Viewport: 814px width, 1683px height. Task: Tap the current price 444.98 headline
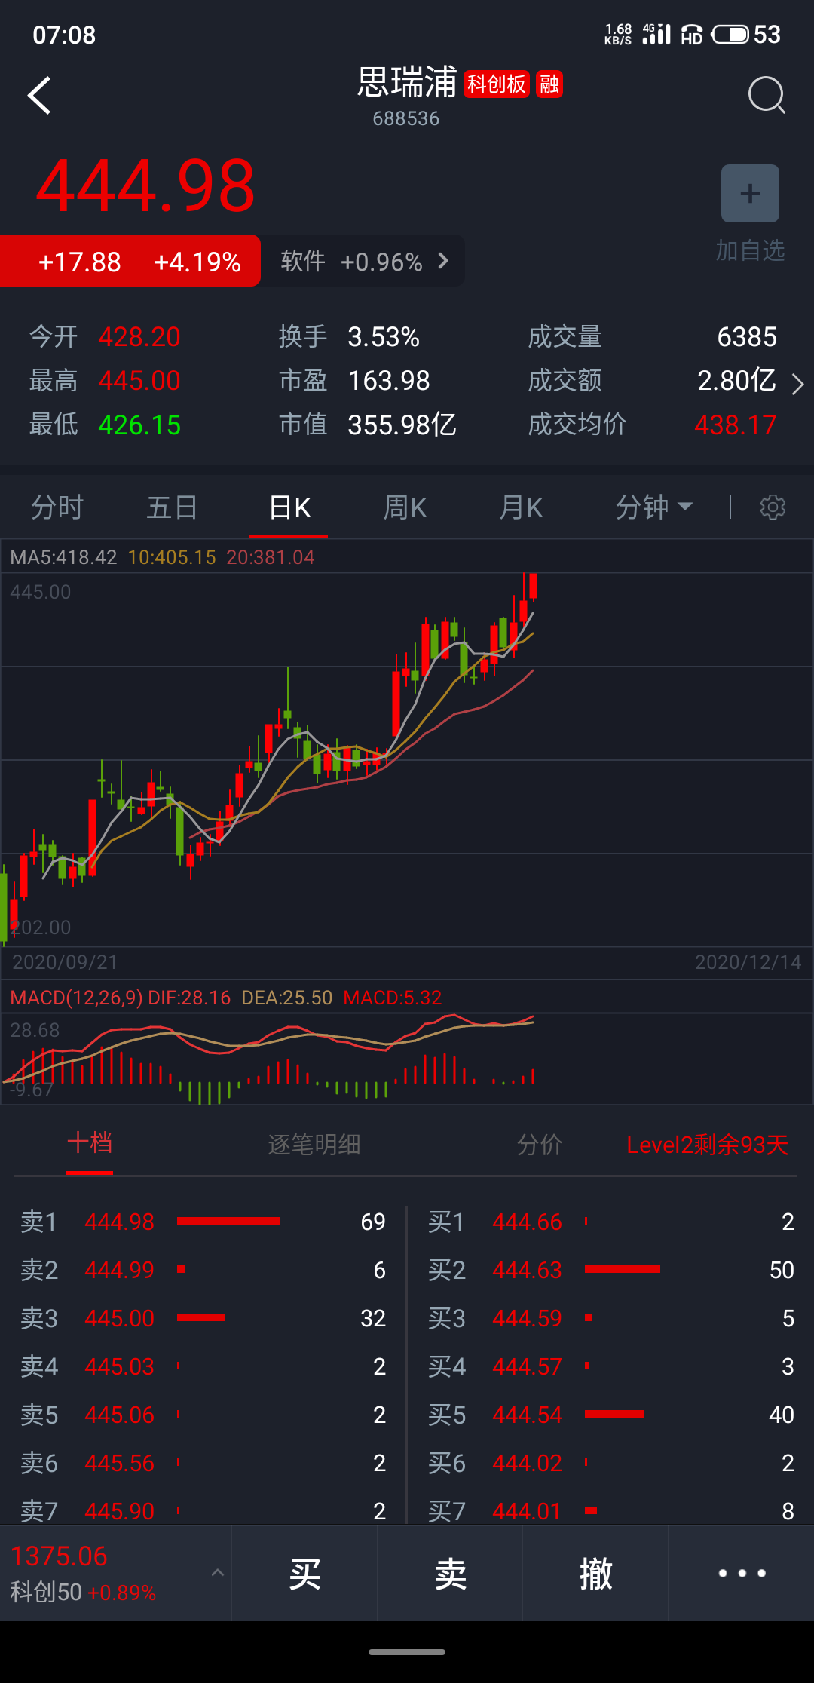[x=145, y=185]
